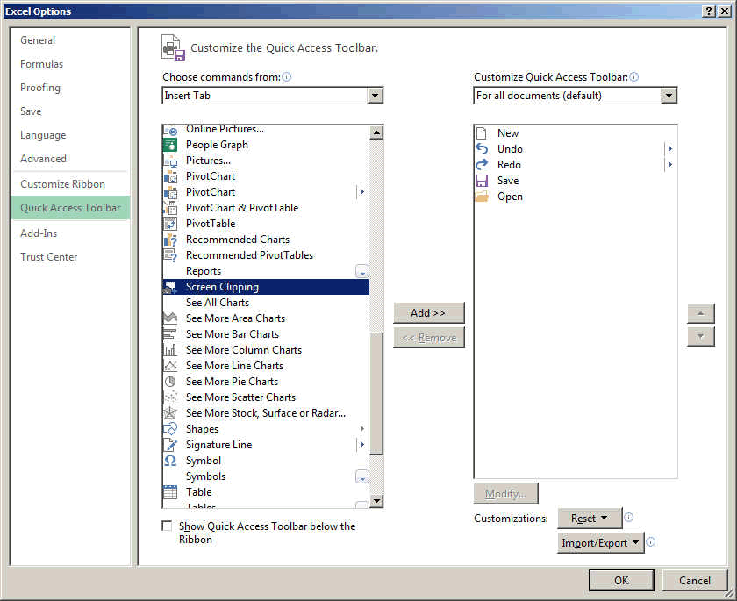
Task: Click the Symbol omega icon
Action: tap(170, 461)
